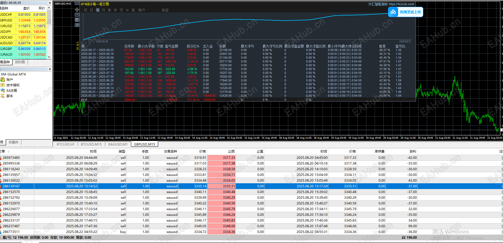
Task: Sort history by 止损 stop loss header
Action: [x=231, y=152]
